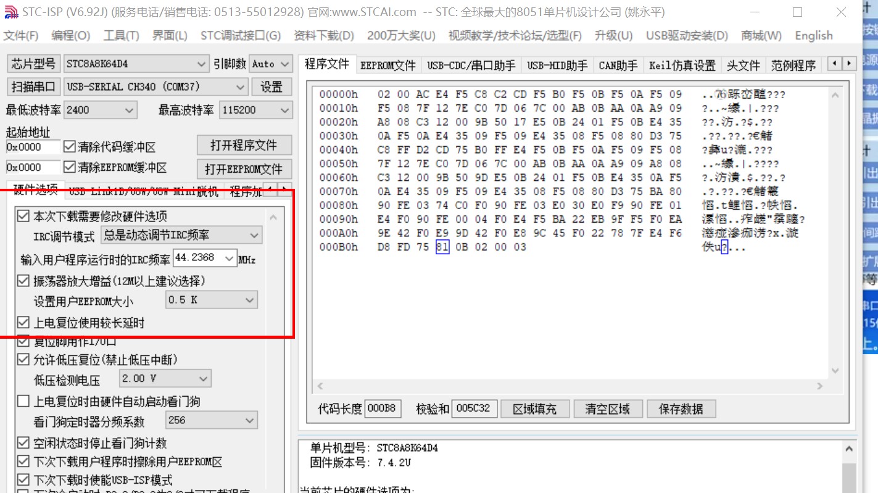This screenshot has height=493, width=878.
Task: Click the 区域填充 button
Action: (534, 408)
